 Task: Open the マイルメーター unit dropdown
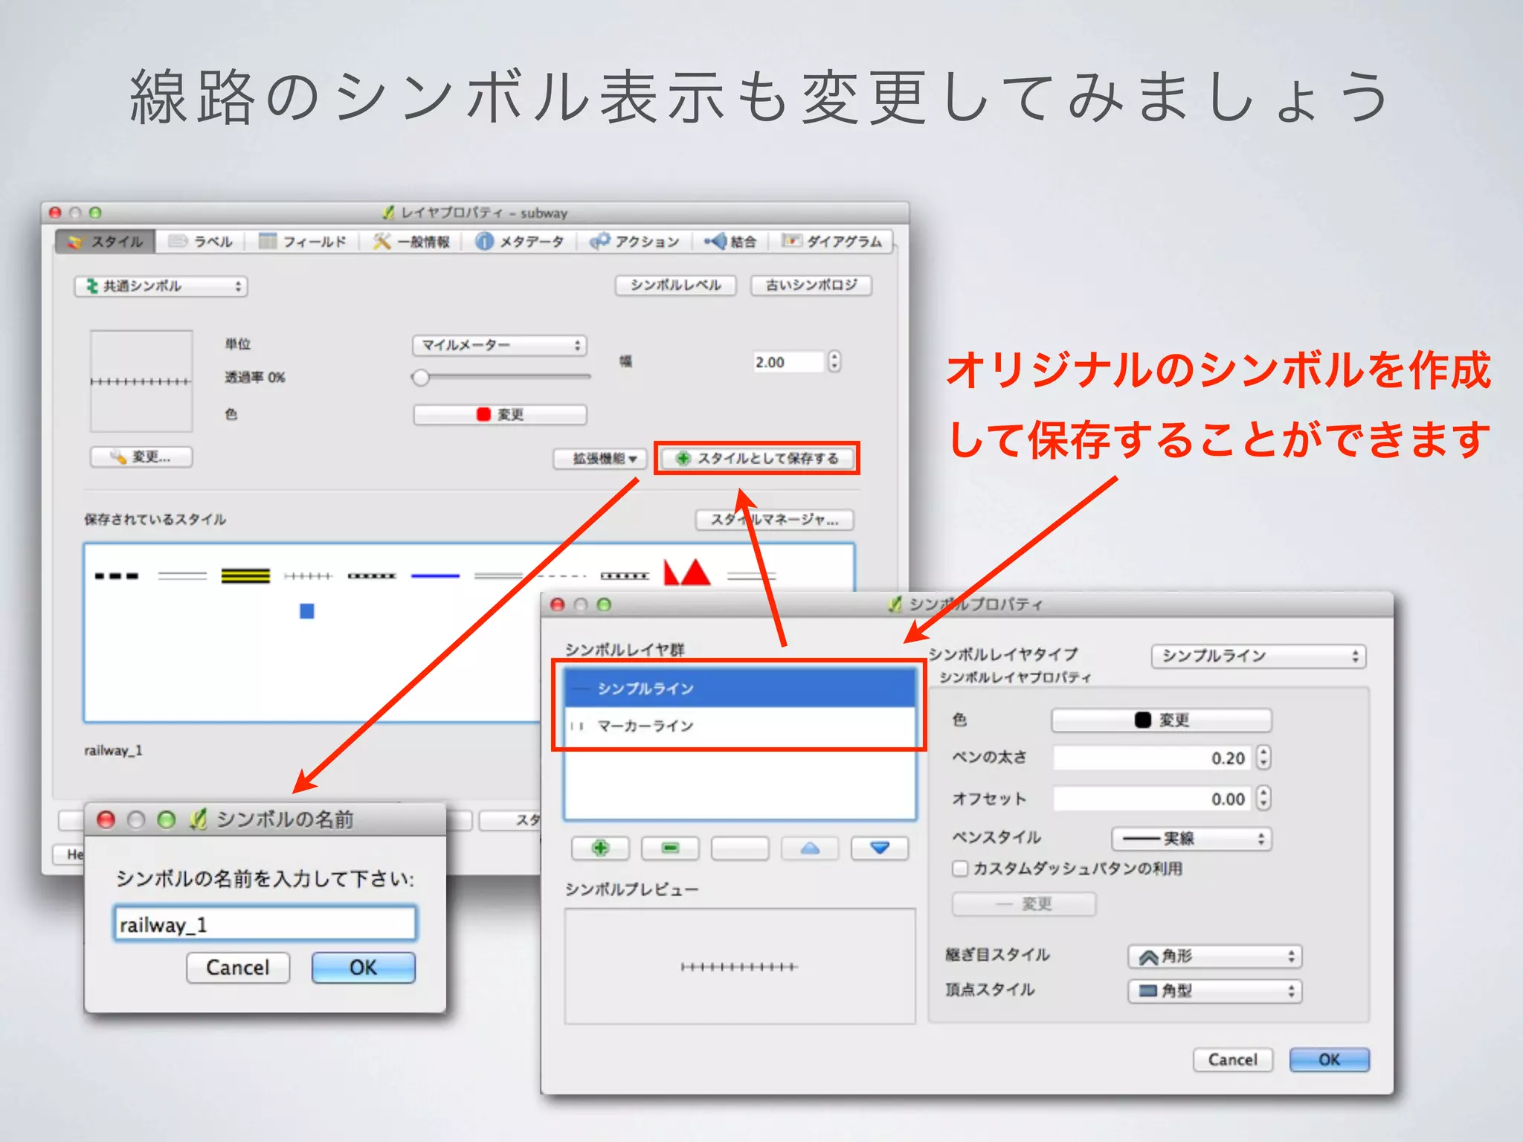coord(500,345)
